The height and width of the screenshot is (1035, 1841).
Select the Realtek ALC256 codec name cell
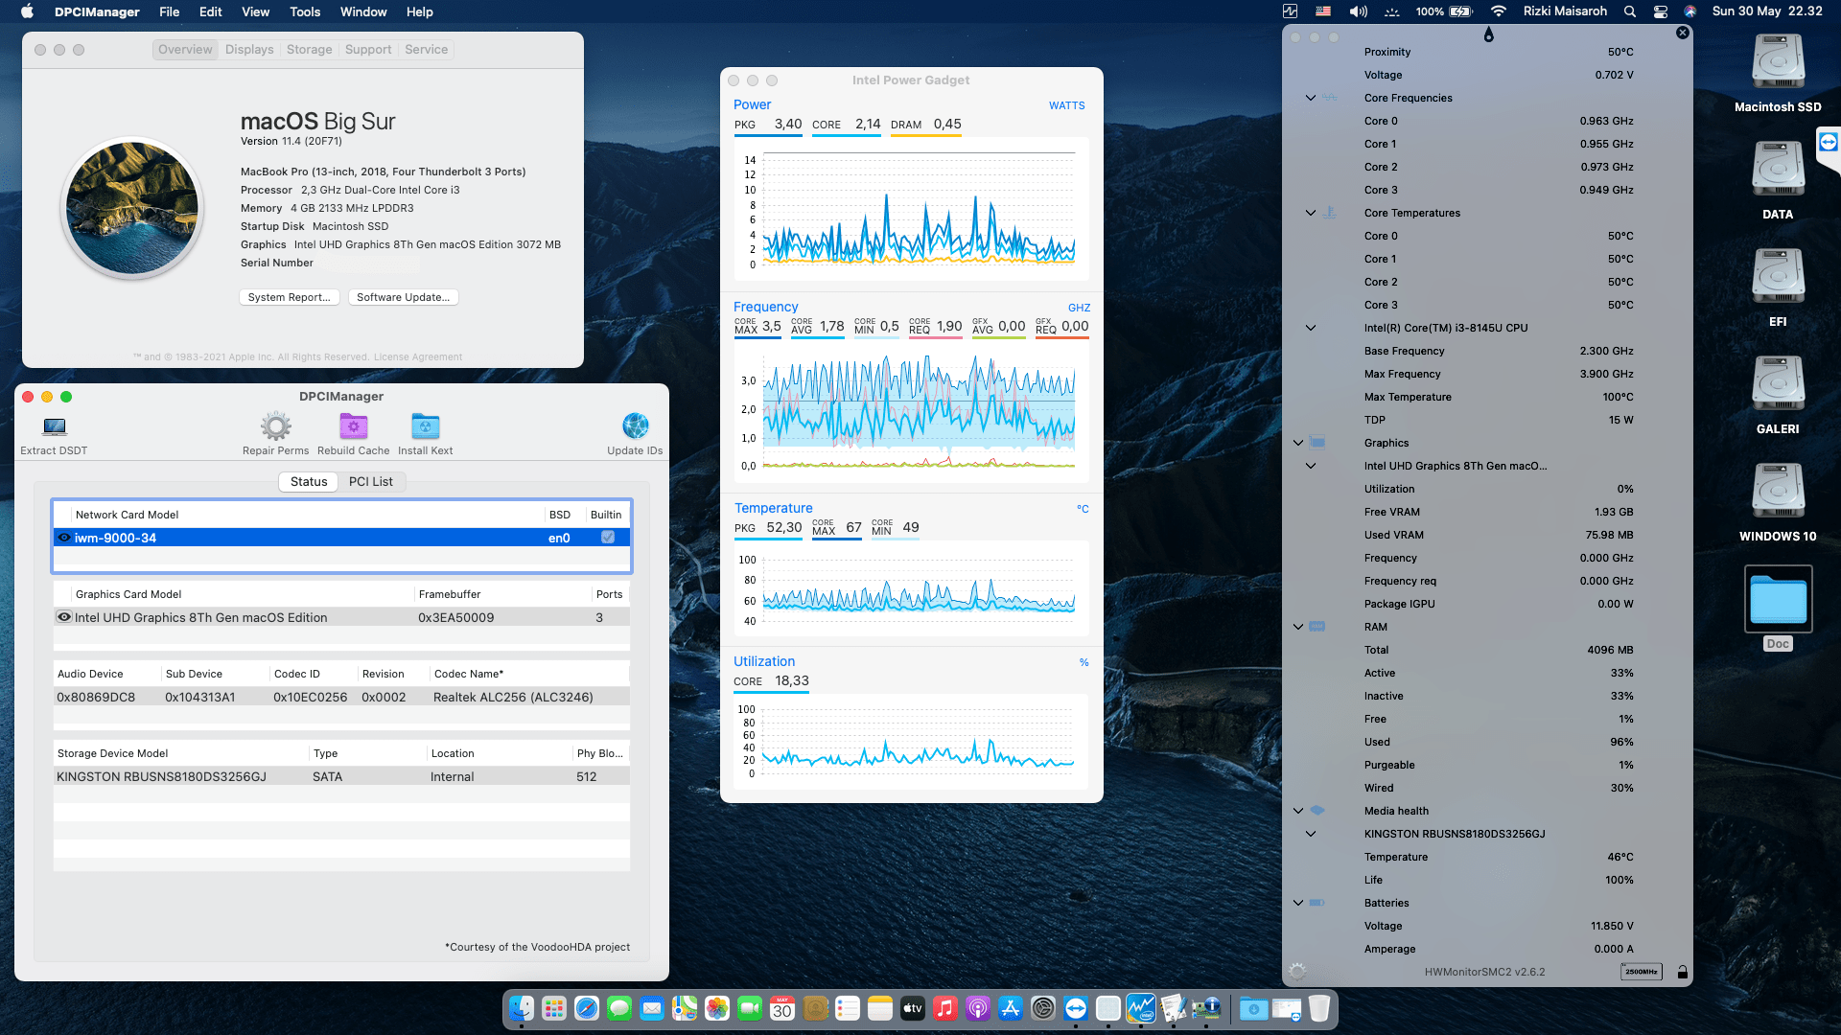(x=513, y=697)
